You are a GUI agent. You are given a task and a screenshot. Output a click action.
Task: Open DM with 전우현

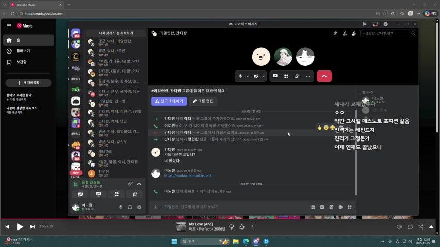[x=116, y=173]
